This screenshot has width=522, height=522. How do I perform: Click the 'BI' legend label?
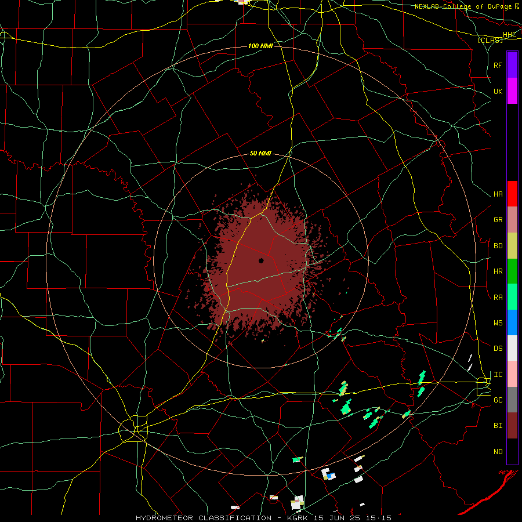point(498,426)
